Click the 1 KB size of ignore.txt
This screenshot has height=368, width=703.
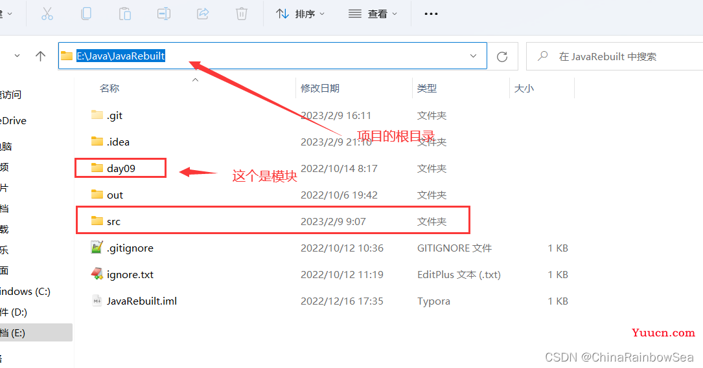pos(558,274)
